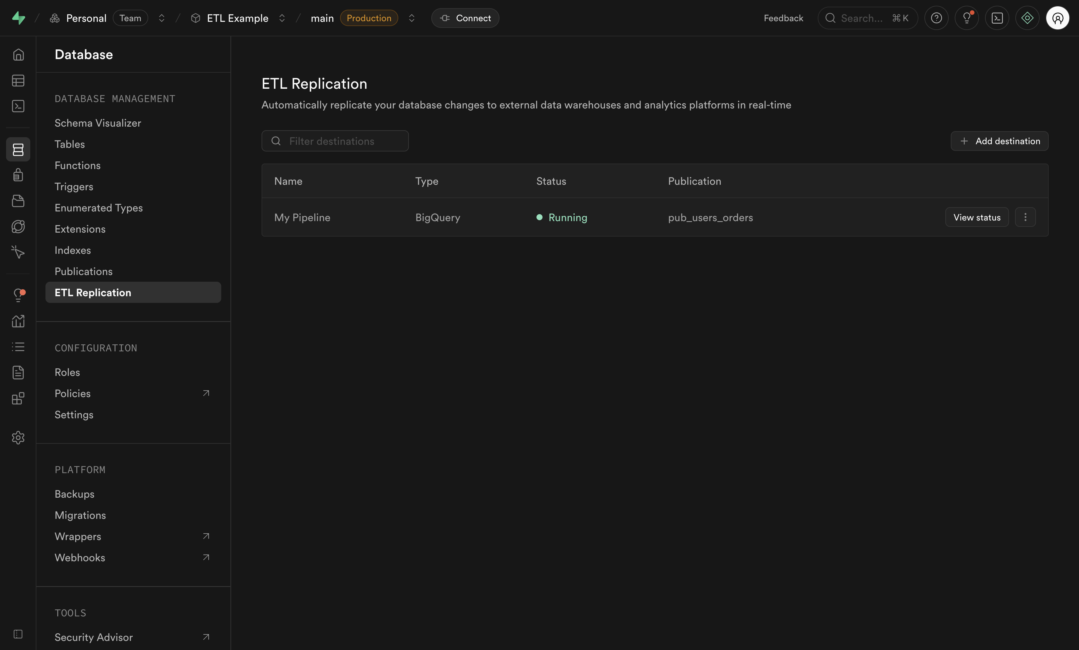1079x650 pixels.
Task: Open Roles configuration item
Action: tap(133, 372)
